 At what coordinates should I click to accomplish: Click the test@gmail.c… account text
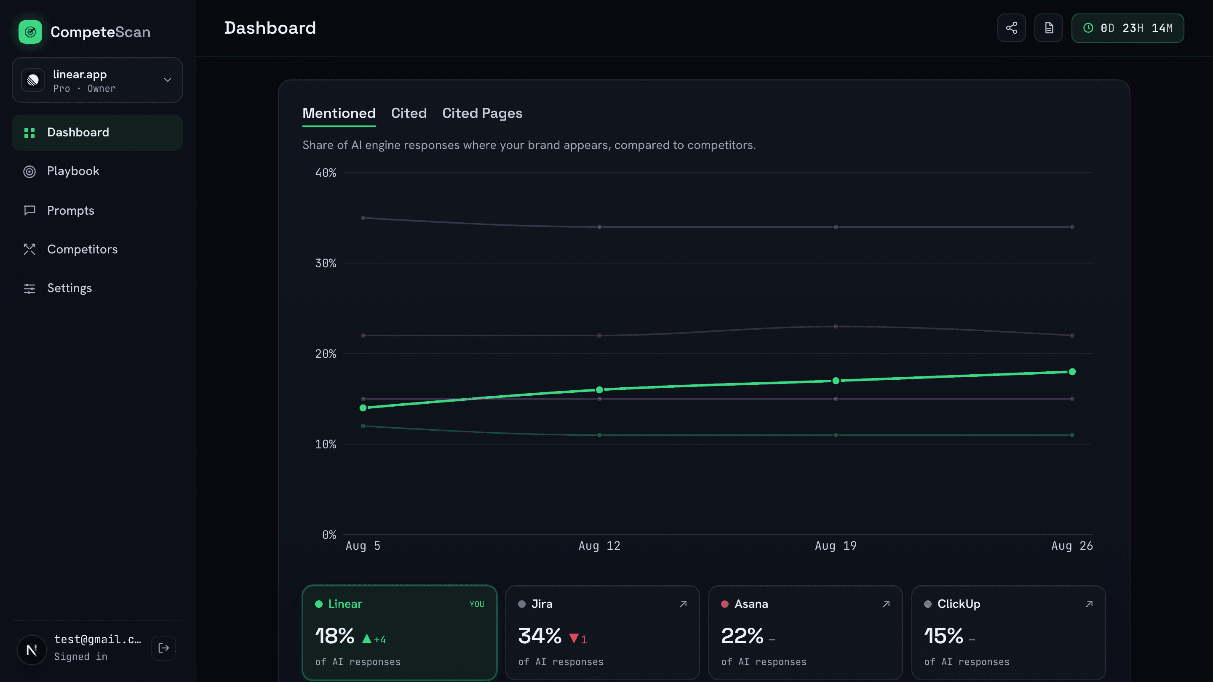point(97,639)
